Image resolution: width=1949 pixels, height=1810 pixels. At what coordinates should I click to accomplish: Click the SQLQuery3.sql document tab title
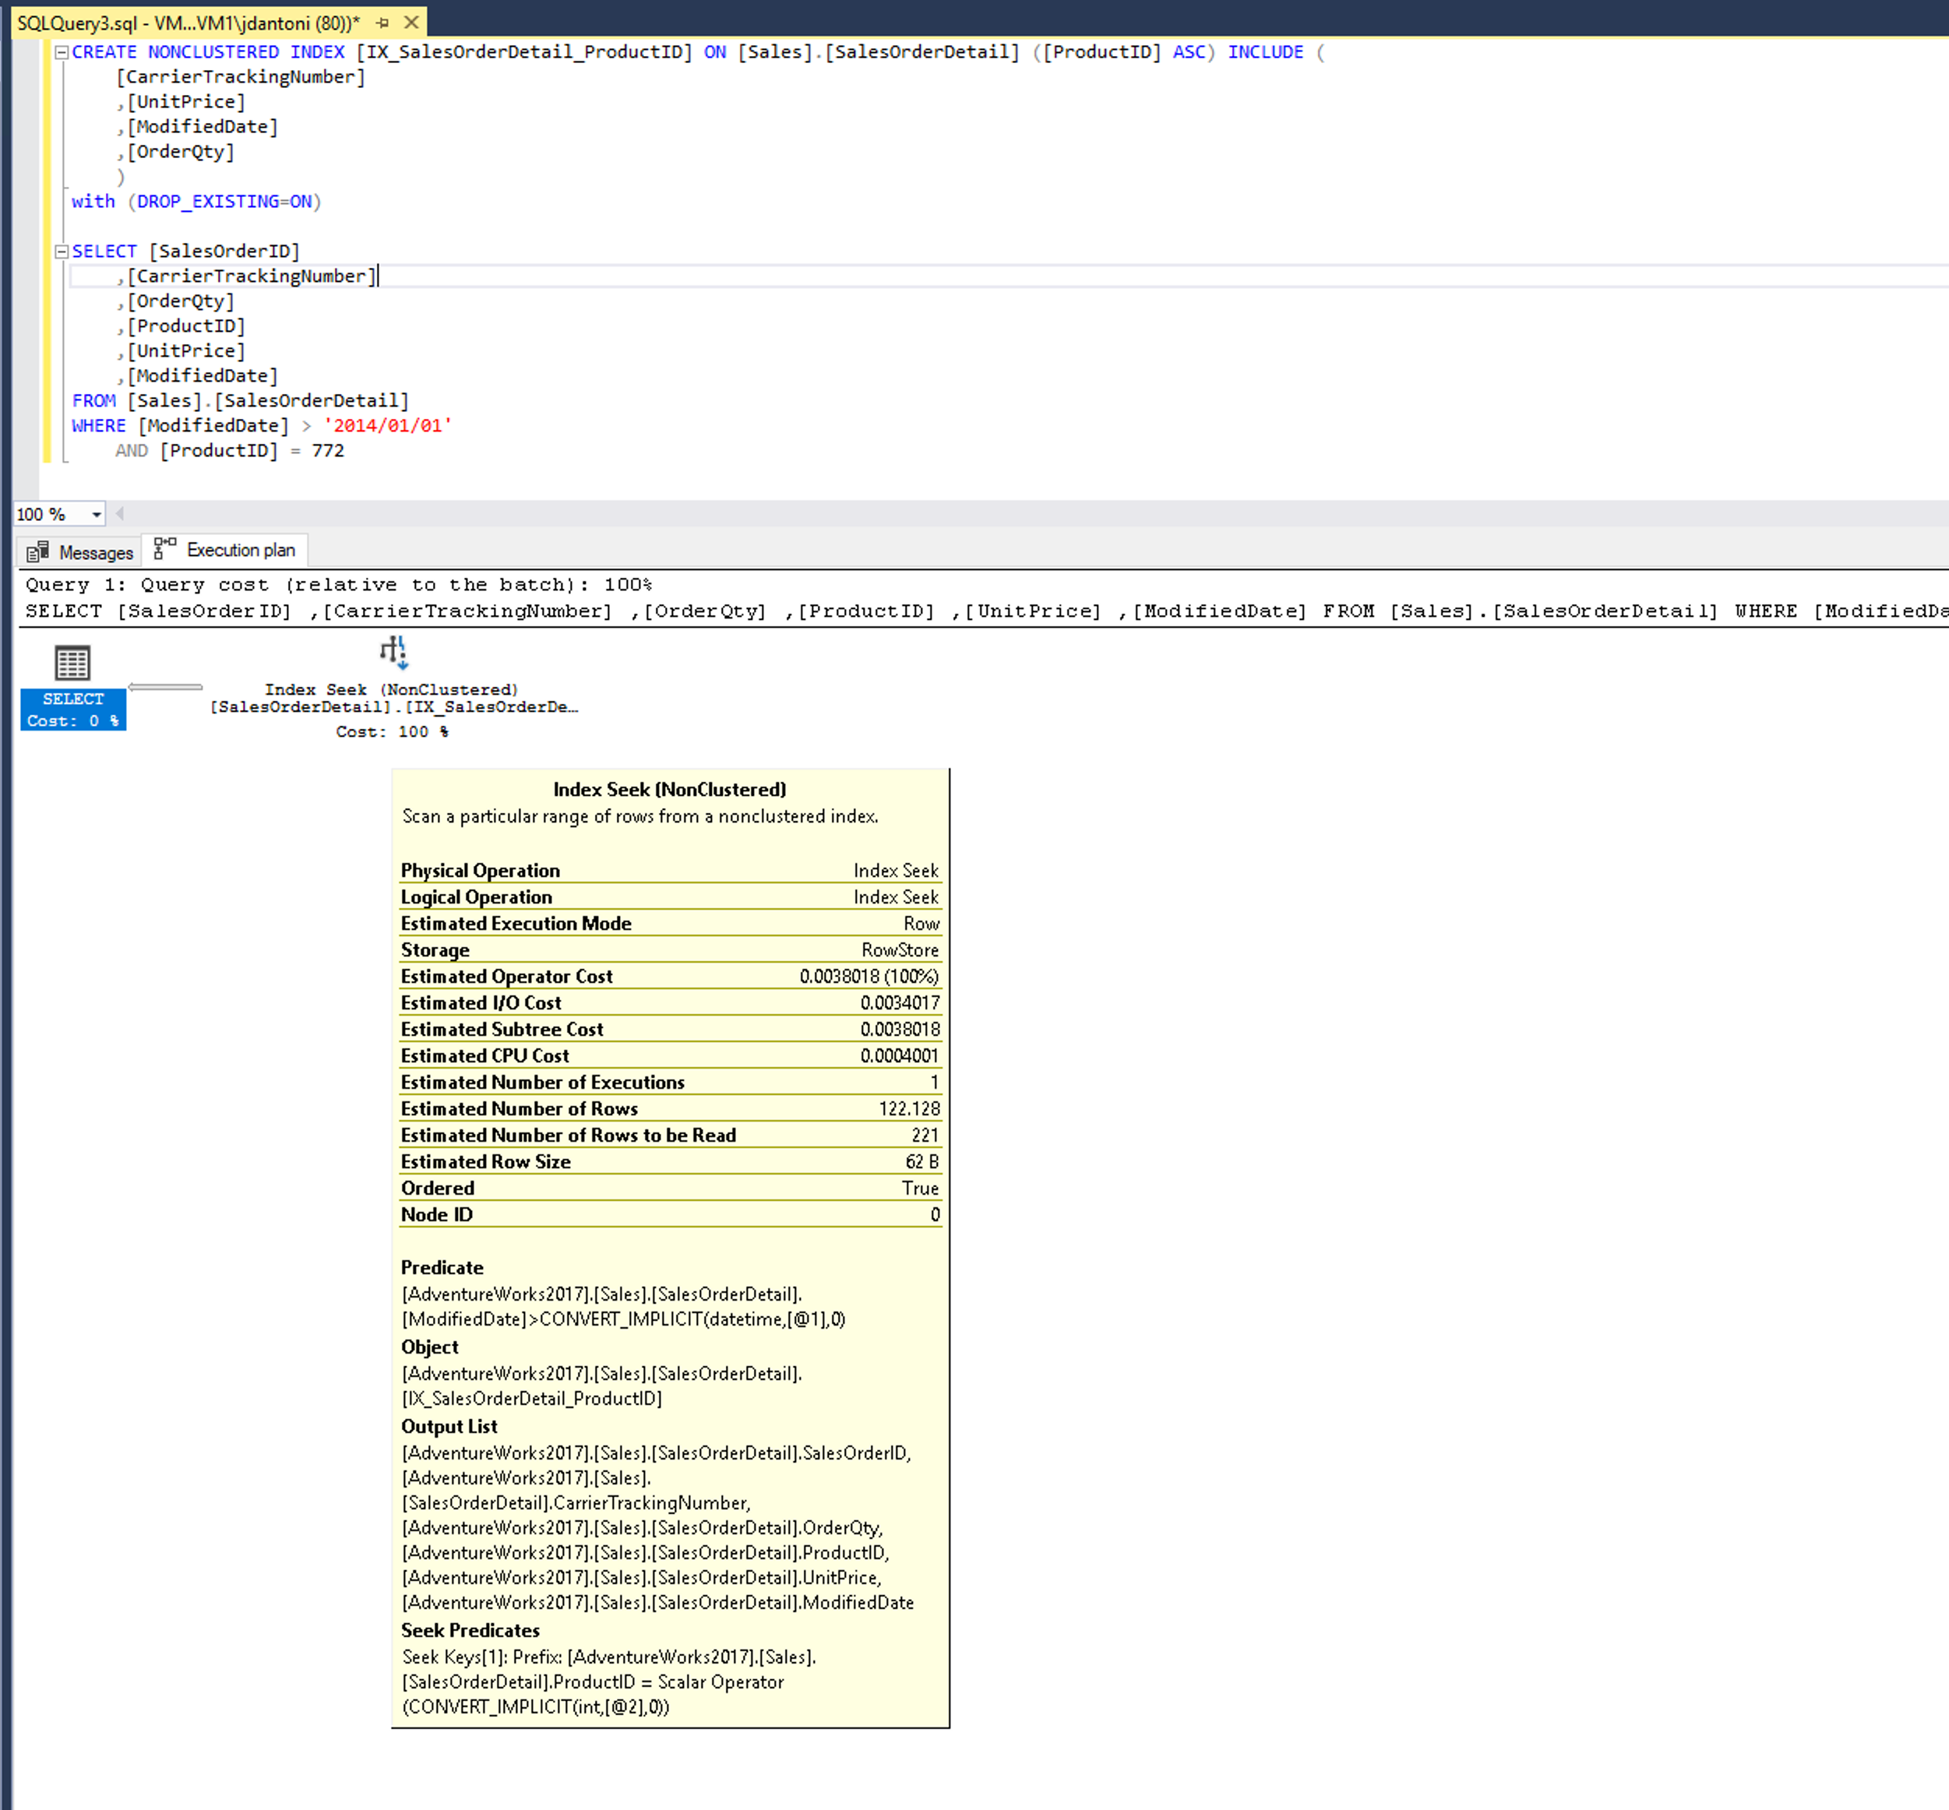pyautogui.click(x=188, y=23)
